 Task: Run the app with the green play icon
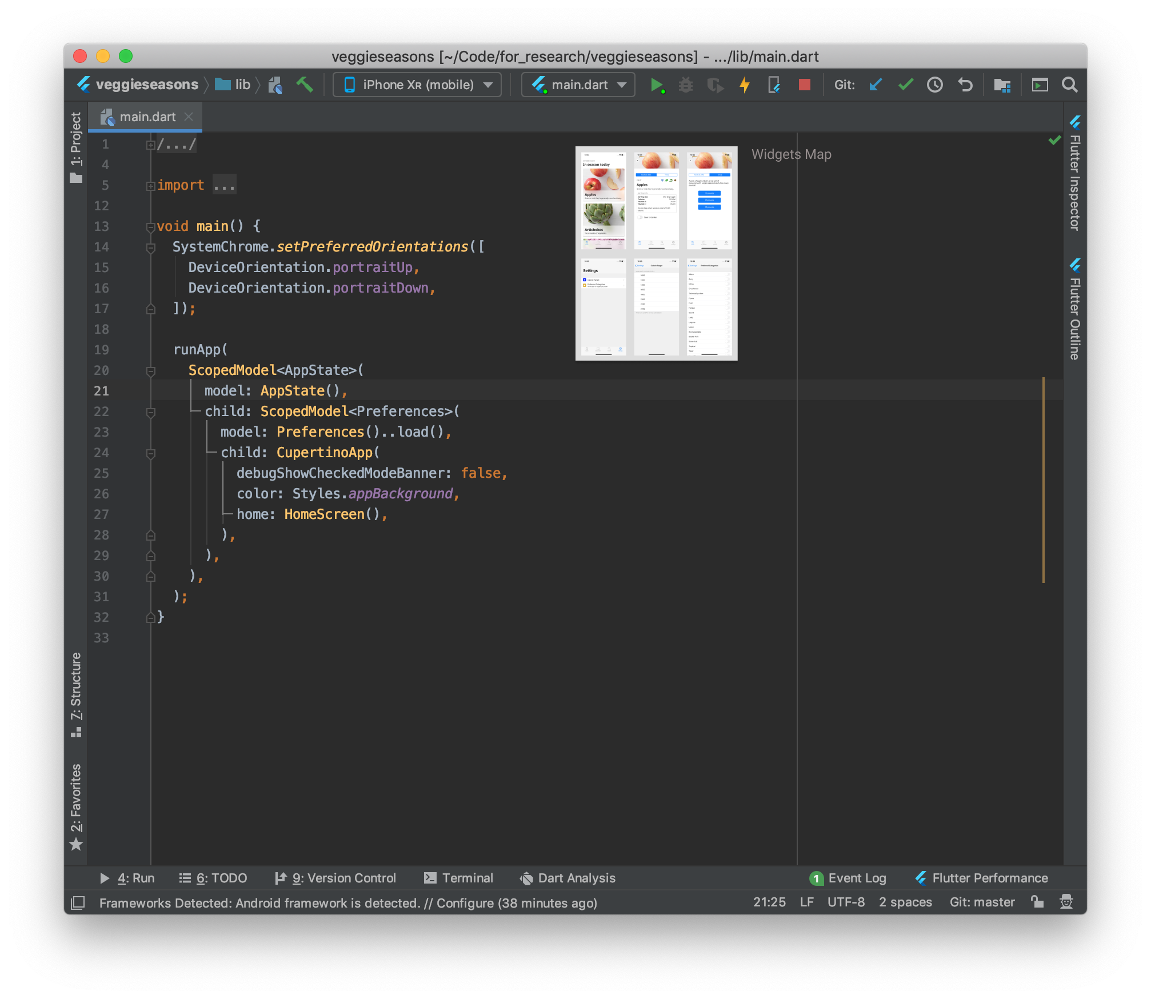pos(658,85)
